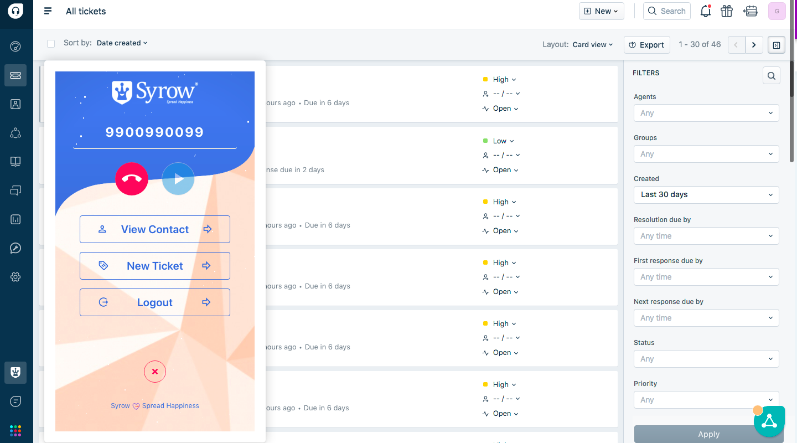
Task: Open the Analytics chart icon in sidebar
Action: pyautogui.click(x=15, y=219)
